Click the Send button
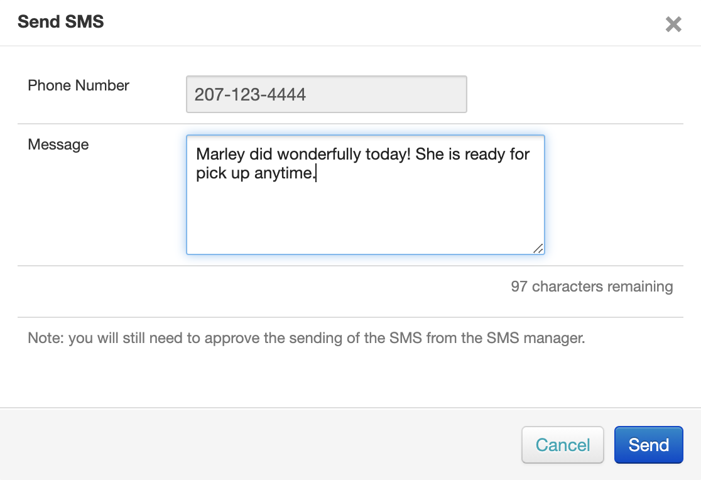Screen dimensions: 701x480 tap(648, 445)
